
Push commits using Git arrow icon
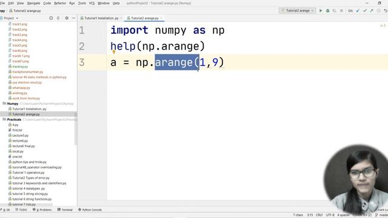[x=372, y=11]
